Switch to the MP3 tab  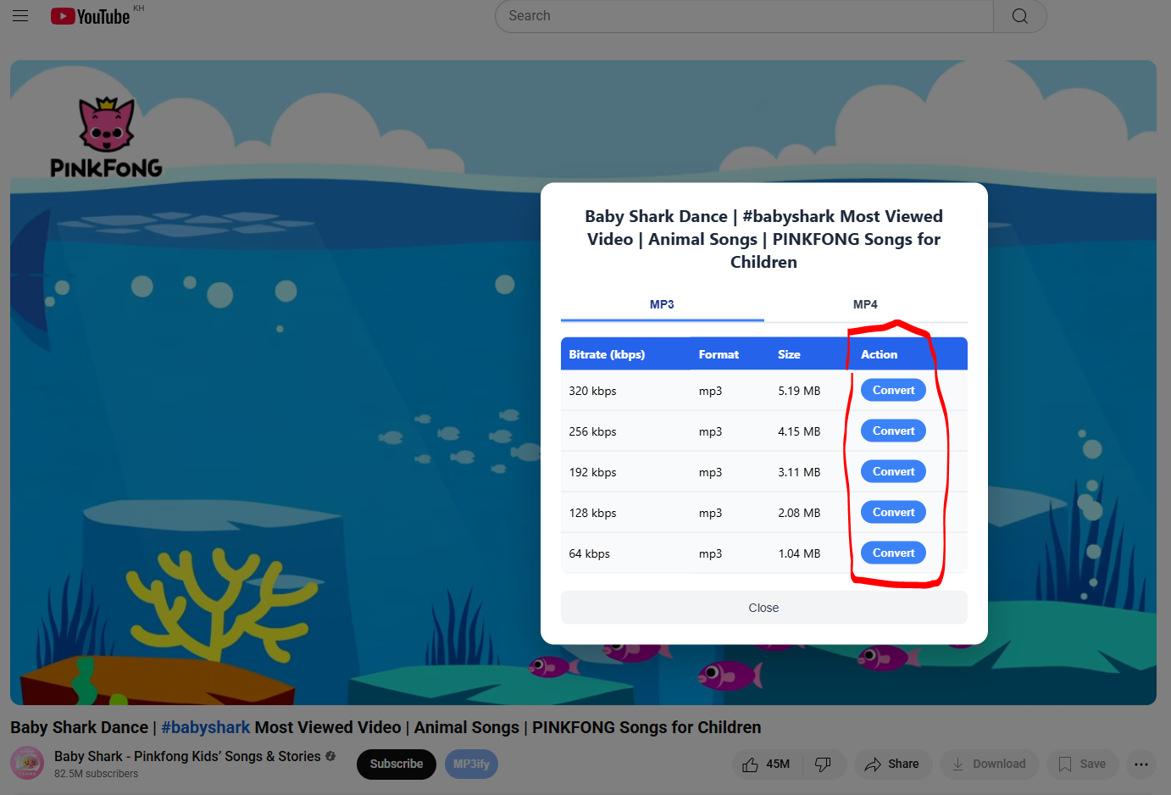(x=662, y=304)
